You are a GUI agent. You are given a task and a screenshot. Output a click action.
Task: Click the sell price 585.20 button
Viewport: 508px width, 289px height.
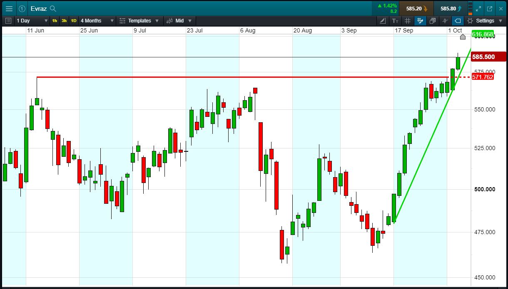(x=416, y=8)
